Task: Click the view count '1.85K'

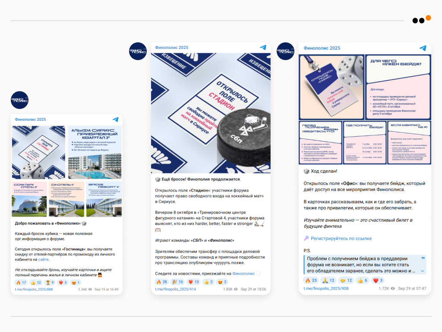Action: 228,289
